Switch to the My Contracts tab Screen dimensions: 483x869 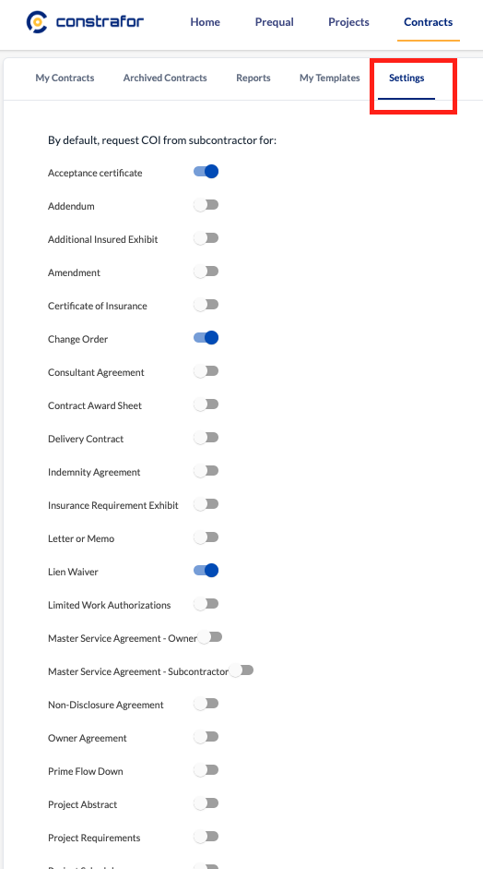point(65,78)
